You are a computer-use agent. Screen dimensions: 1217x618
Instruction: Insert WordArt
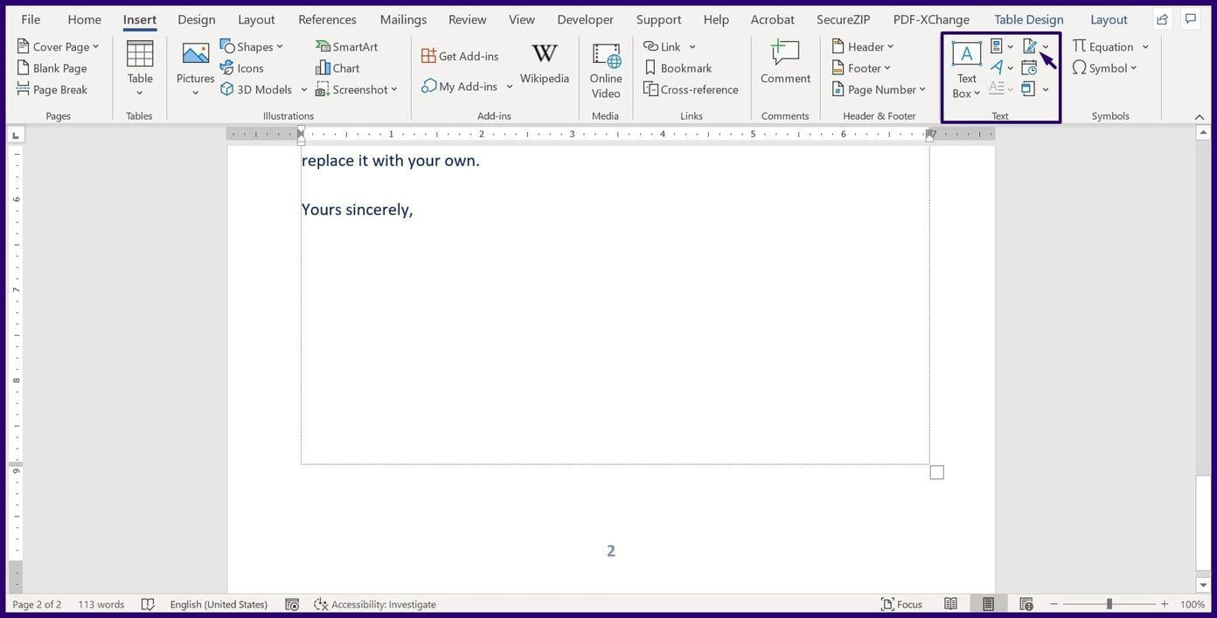point(996,67)
